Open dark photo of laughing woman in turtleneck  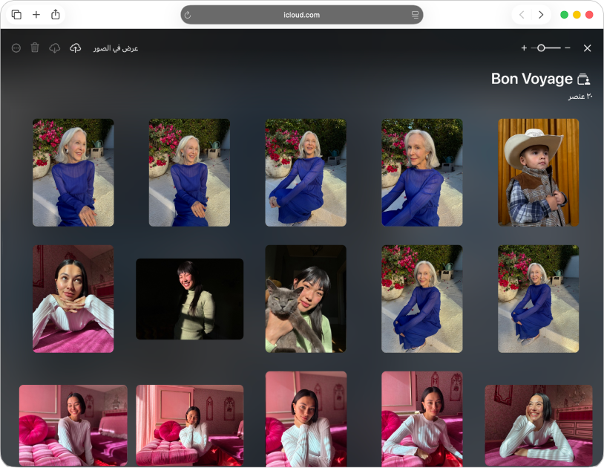click(x=189, y=299)
